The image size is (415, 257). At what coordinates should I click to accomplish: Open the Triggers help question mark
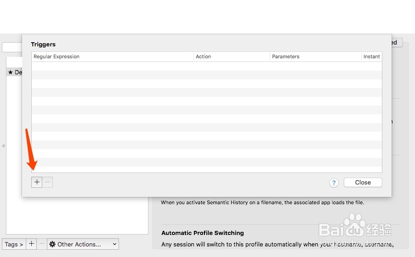coord(334,183)
